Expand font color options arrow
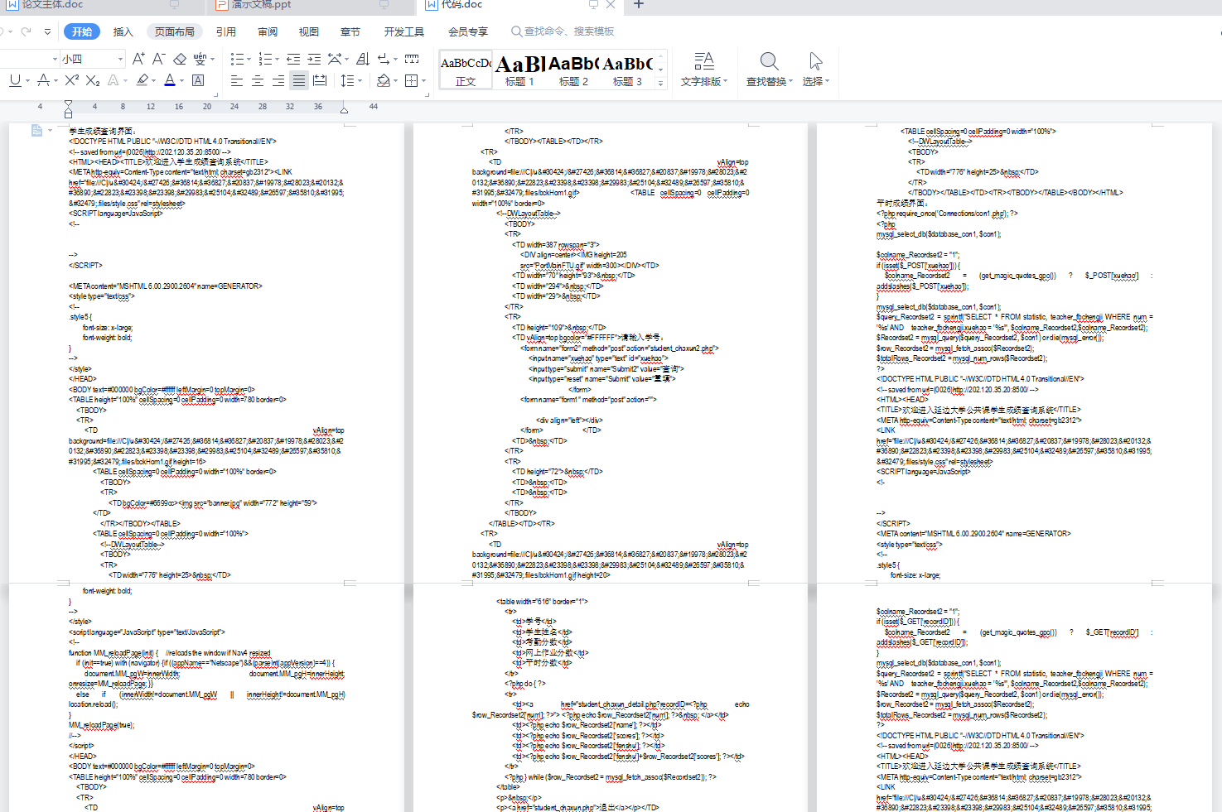This screenshot has width=1222, height=812. (x=182, y=81)
